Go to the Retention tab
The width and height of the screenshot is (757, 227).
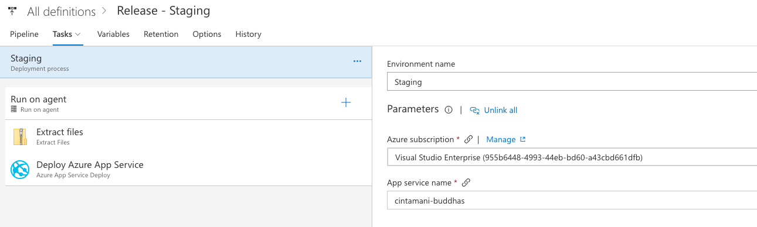pyautogui.click(x=161, y=34)
